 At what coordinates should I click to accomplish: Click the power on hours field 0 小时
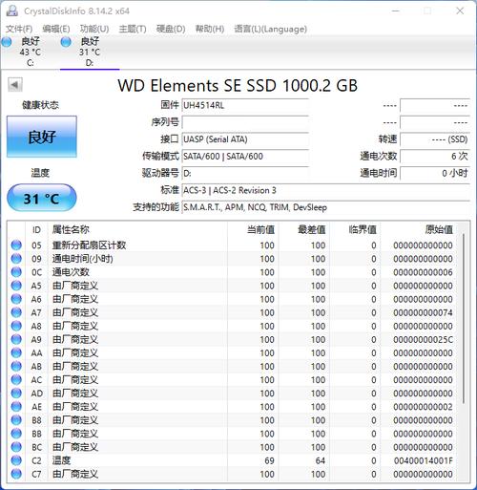pyautogui.click(x=435, y=174)
